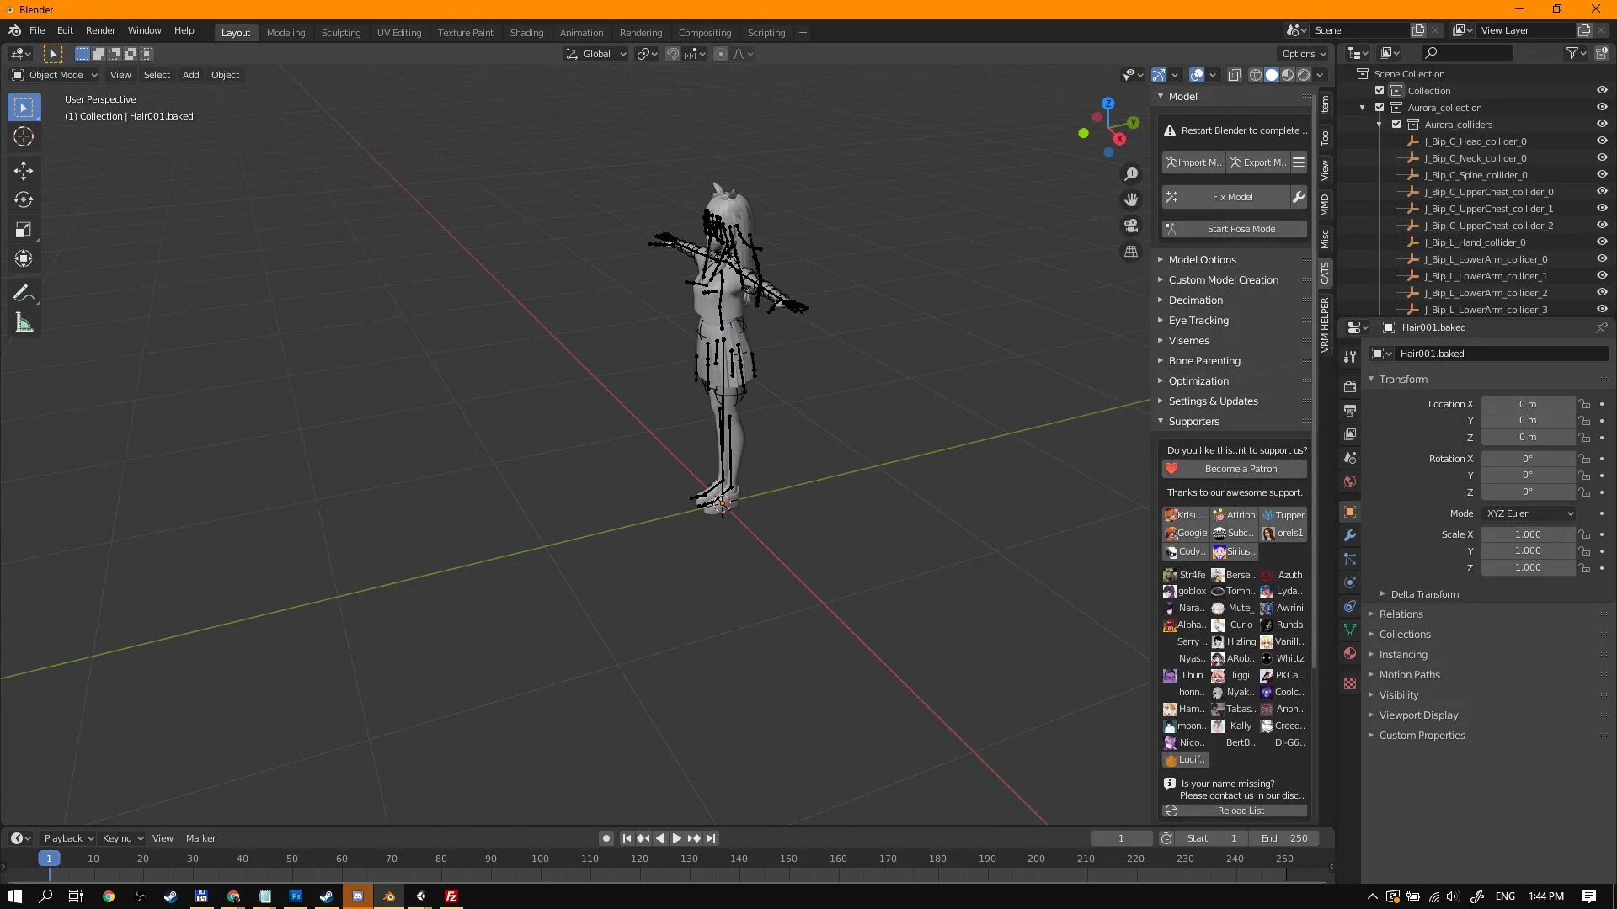This screenshot has height=909, width=1617.
Task: Click Become a Patron button
Action: click(1240, 469)
